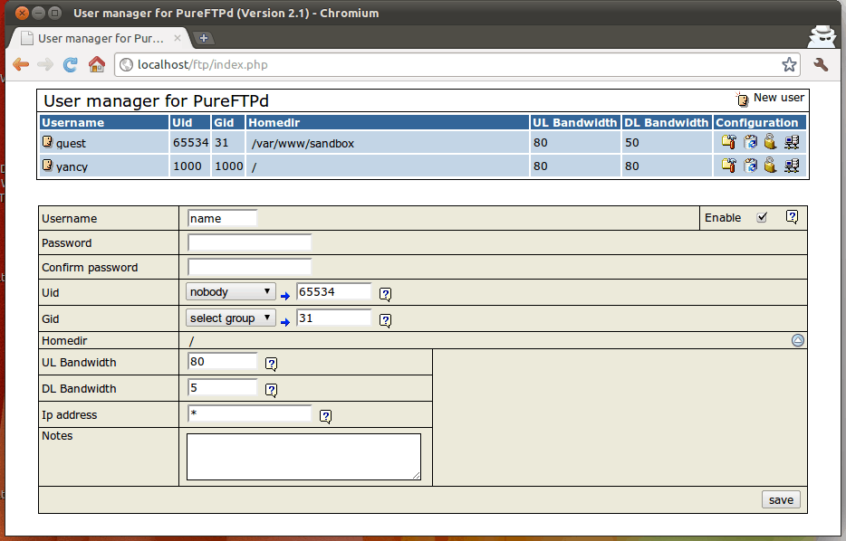This screenshot has width=846, height=541.
Task: Open a new browser tab
Action: pyautogui.click(x=204, y=38)
